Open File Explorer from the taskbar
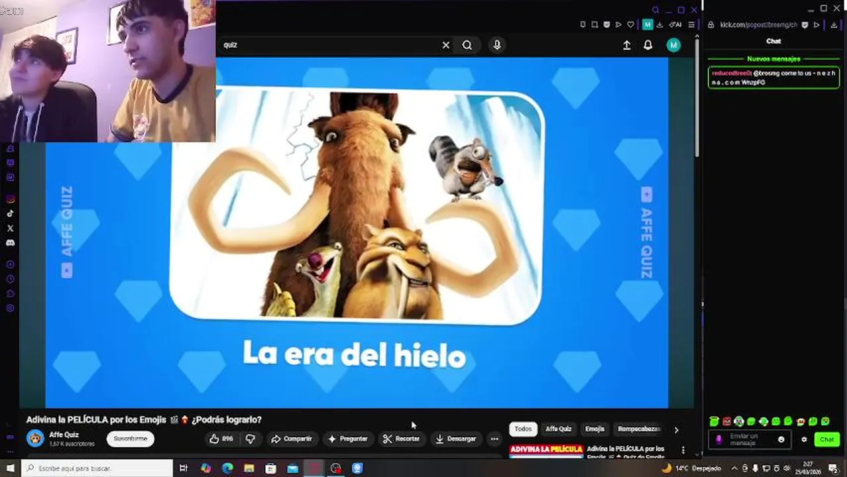Image resolution: width=847 pixels, height=477 pixels. (249, 468)
